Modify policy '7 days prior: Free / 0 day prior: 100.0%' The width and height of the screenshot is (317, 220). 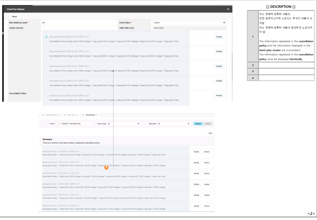(x=196, y=195)
